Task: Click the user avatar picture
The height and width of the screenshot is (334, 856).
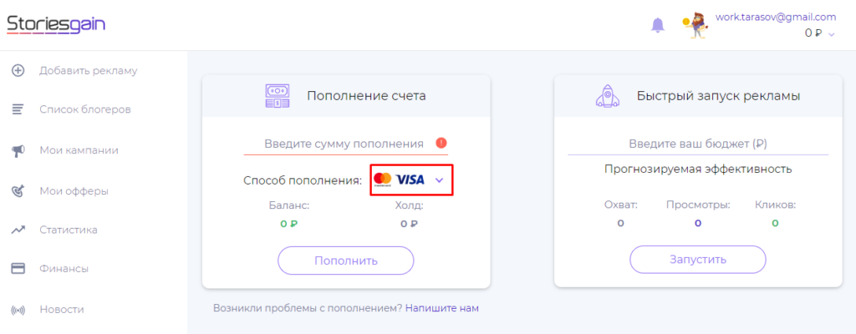Action: [x=695, y=26]
